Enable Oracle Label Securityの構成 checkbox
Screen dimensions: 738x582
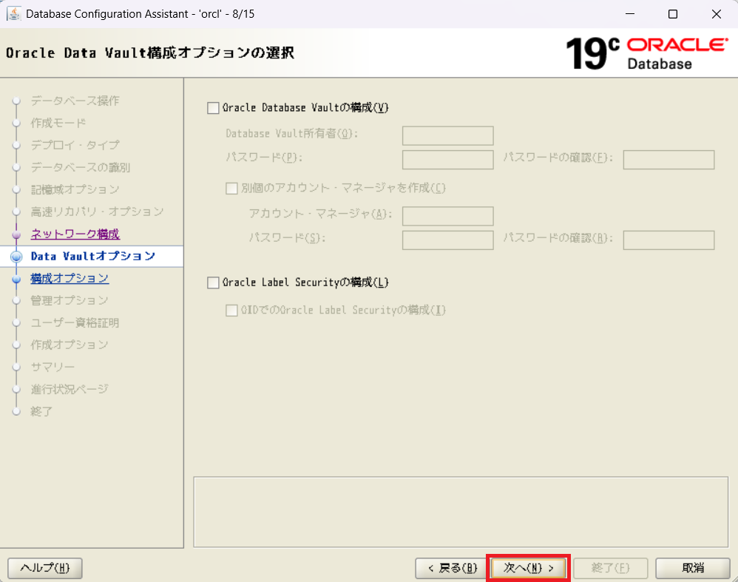point(214,282)
